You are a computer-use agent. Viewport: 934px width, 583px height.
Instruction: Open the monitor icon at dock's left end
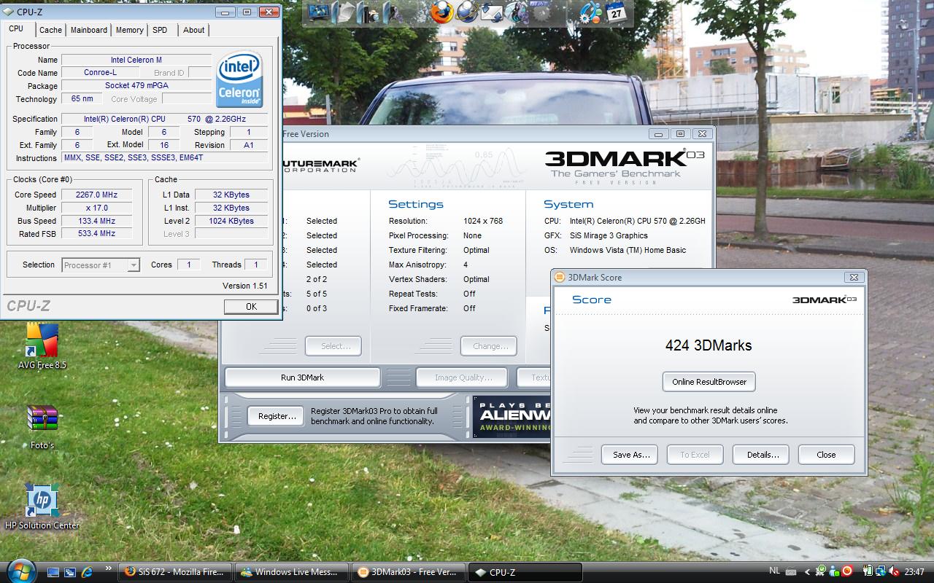(x=318, y=12)
